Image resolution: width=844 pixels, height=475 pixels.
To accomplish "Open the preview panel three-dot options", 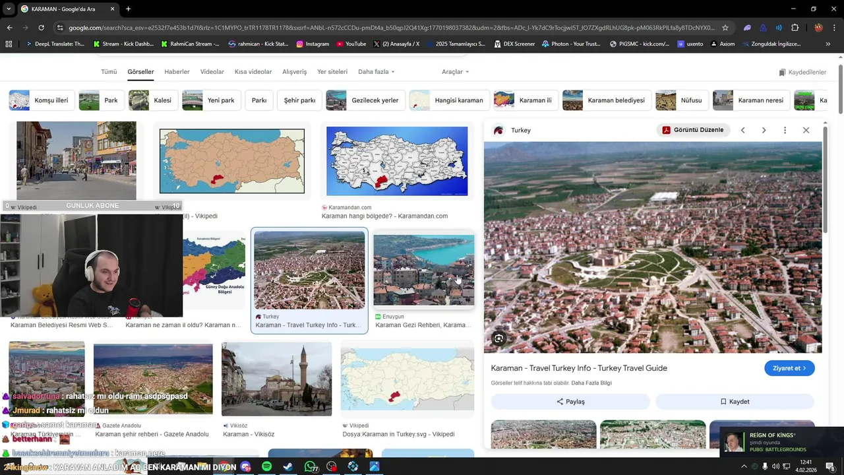I will tap(785, 130).
